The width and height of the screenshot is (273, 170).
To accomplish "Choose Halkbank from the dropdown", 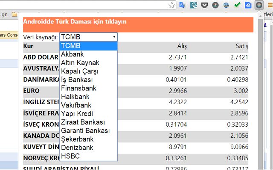I will coord(88,97).
